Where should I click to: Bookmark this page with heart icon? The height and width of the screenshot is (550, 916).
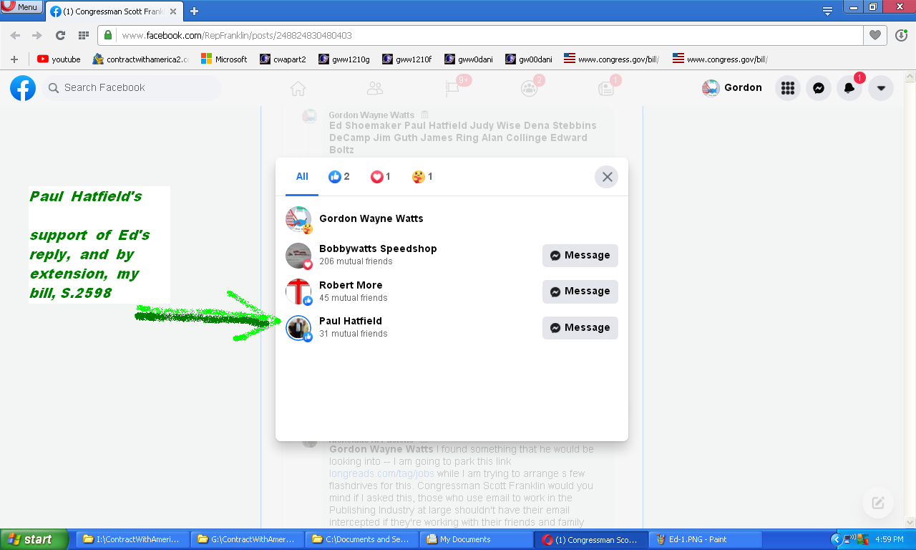(x=874, y=35)
